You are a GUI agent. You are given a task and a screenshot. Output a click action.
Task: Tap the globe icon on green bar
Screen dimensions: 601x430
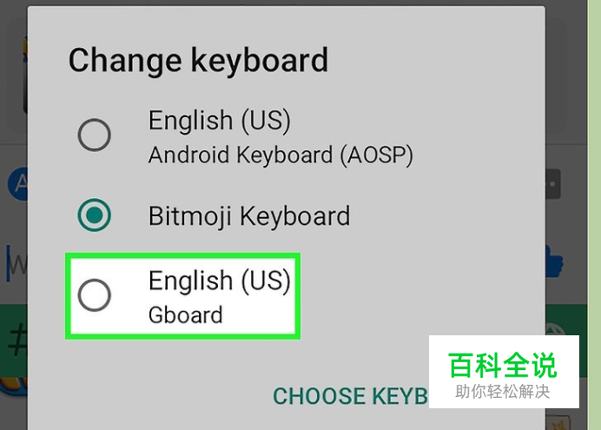[x=555, y=329]
